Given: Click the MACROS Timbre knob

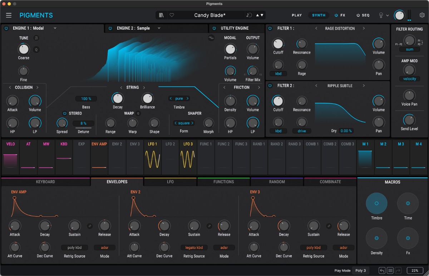Looking at the screenshot, I should tap(376, 203).
